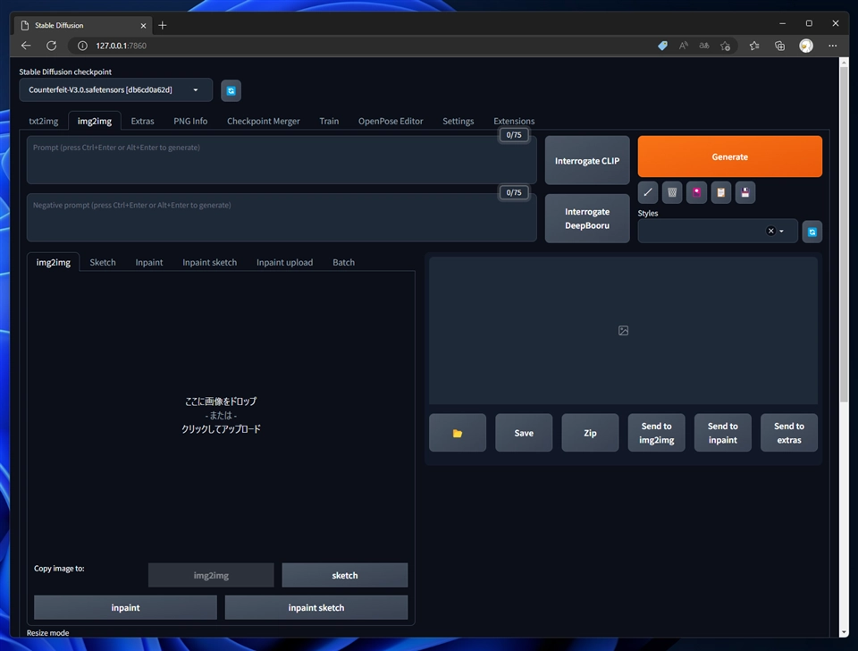
Task: Add this page to favorites
Action: click(725, 46)
